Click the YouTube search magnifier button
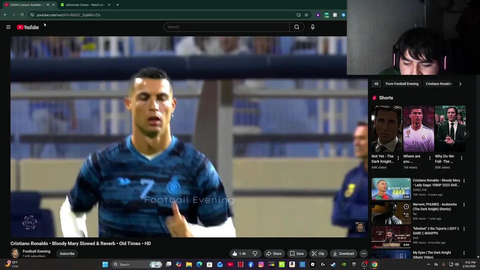The width and height of the screenshot is (480, 270). (297, 27)
